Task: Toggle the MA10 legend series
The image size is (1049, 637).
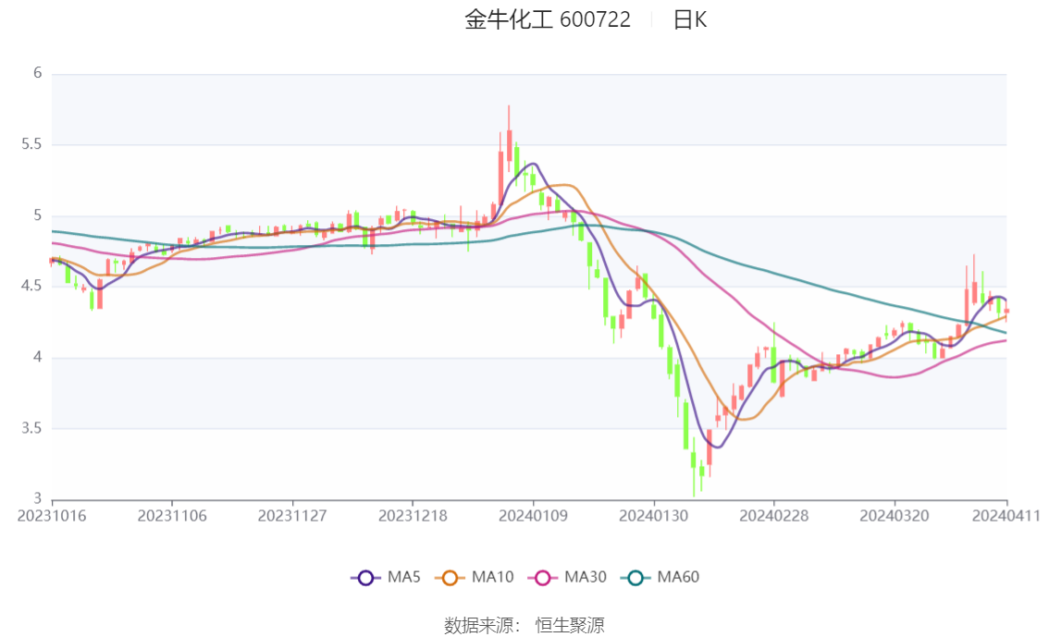Action: 475,578
